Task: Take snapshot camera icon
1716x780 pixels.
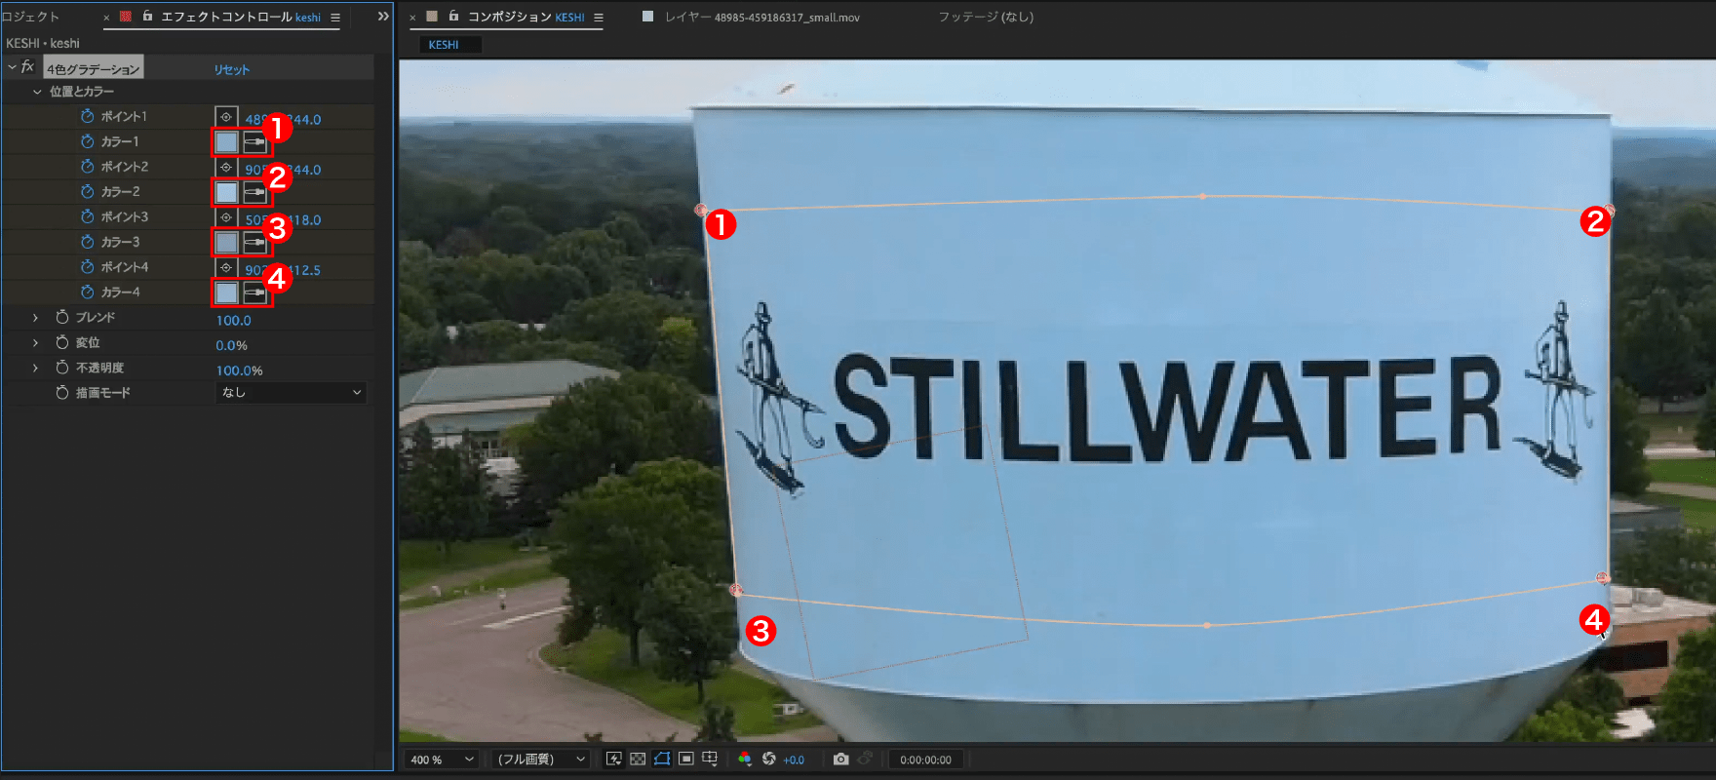Action: (840, 760)
